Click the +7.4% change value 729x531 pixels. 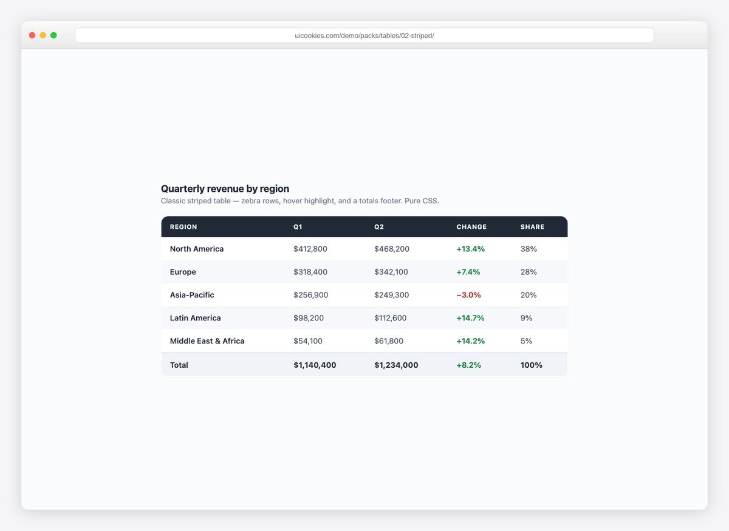coord(468,272)
